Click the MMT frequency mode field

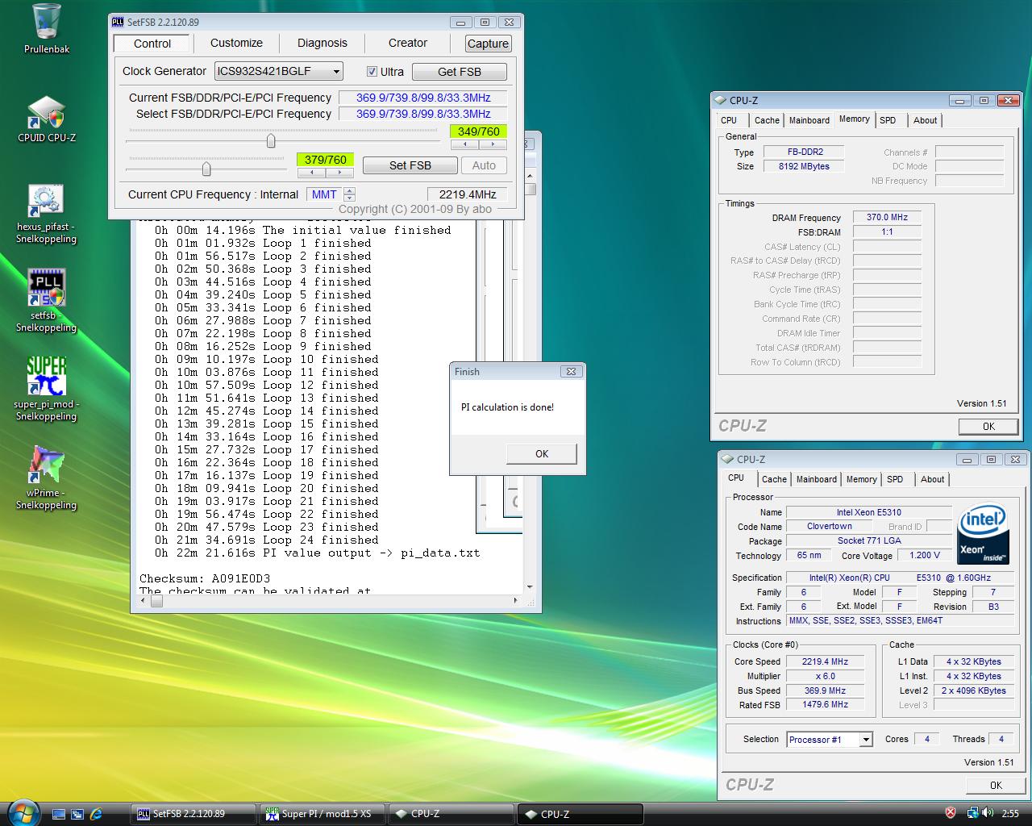[x=324, y=194]
